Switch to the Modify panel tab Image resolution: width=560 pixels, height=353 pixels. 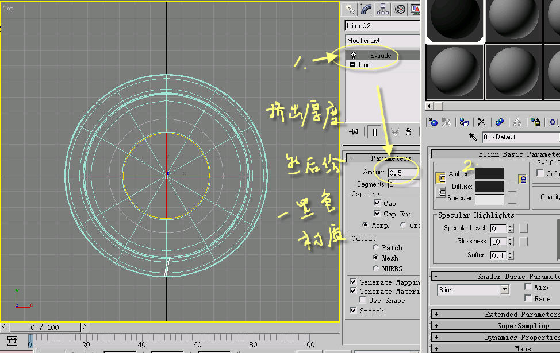click(x=366, y=9)
